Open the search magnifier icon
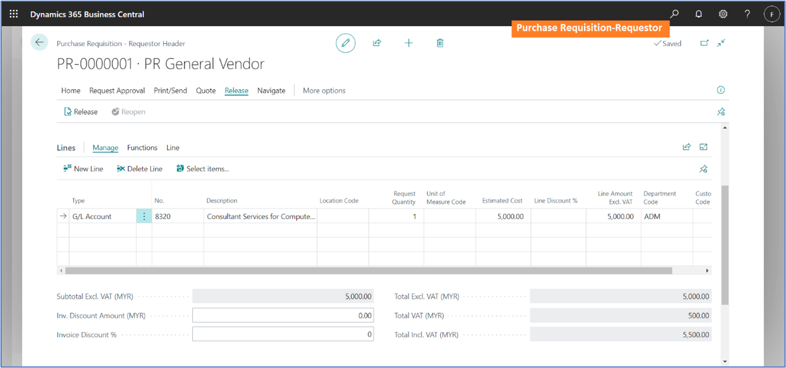This screenshot has height=368, width=786. click(675, 14)
